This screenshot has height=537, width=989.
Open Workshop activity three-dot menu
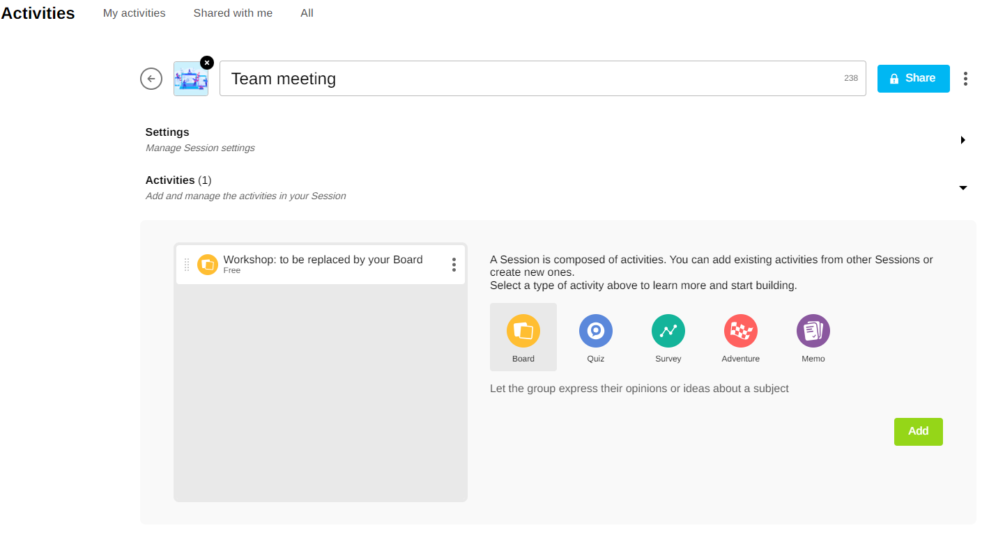click(454, 265)
